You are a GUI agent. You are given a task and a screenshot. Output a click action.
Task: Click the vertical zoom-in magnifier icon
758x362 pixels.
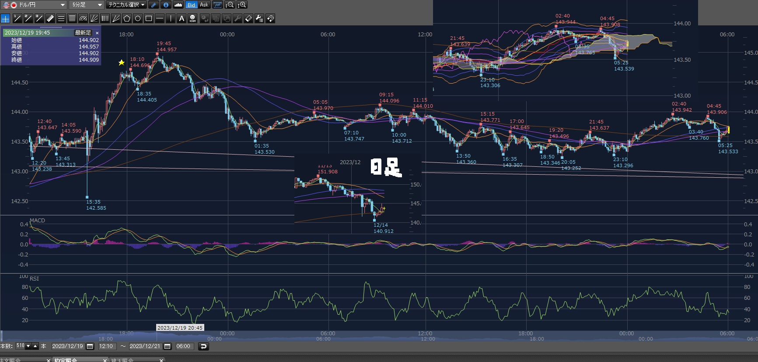click(x=242, y=5)
